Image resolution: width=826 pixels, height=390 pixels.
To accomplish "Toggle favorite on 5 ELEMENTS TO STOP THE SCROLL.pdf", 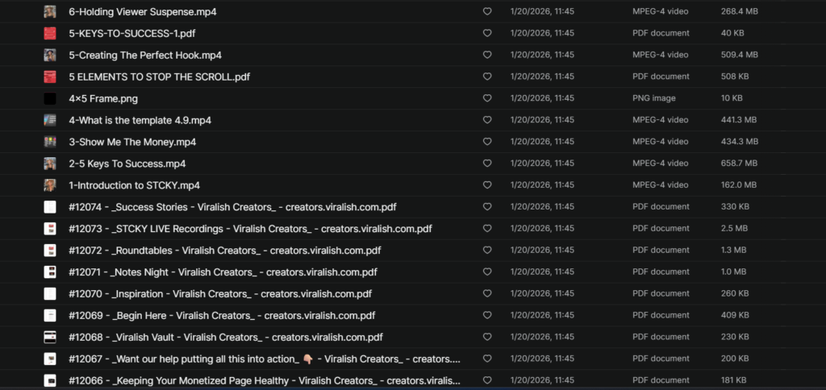I will tap(487, 77).
